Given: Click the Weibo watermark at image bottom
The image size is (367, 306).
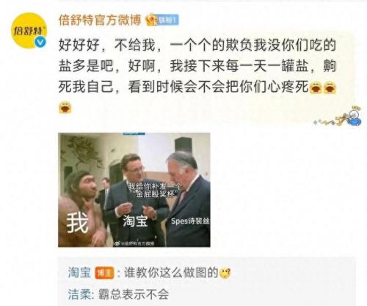Looking at the screenshot, I should tap(134, 243).
